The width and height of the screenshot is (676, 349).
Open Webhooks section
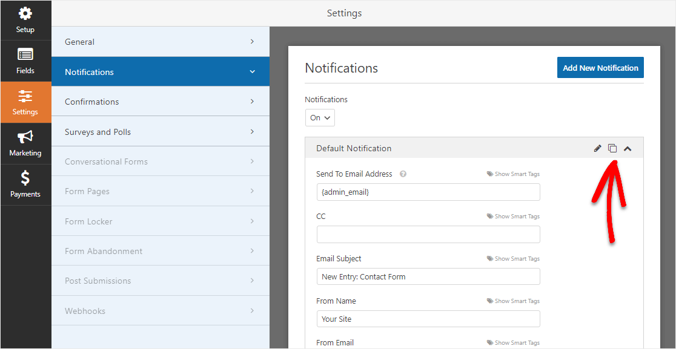[x=161, y=311]
